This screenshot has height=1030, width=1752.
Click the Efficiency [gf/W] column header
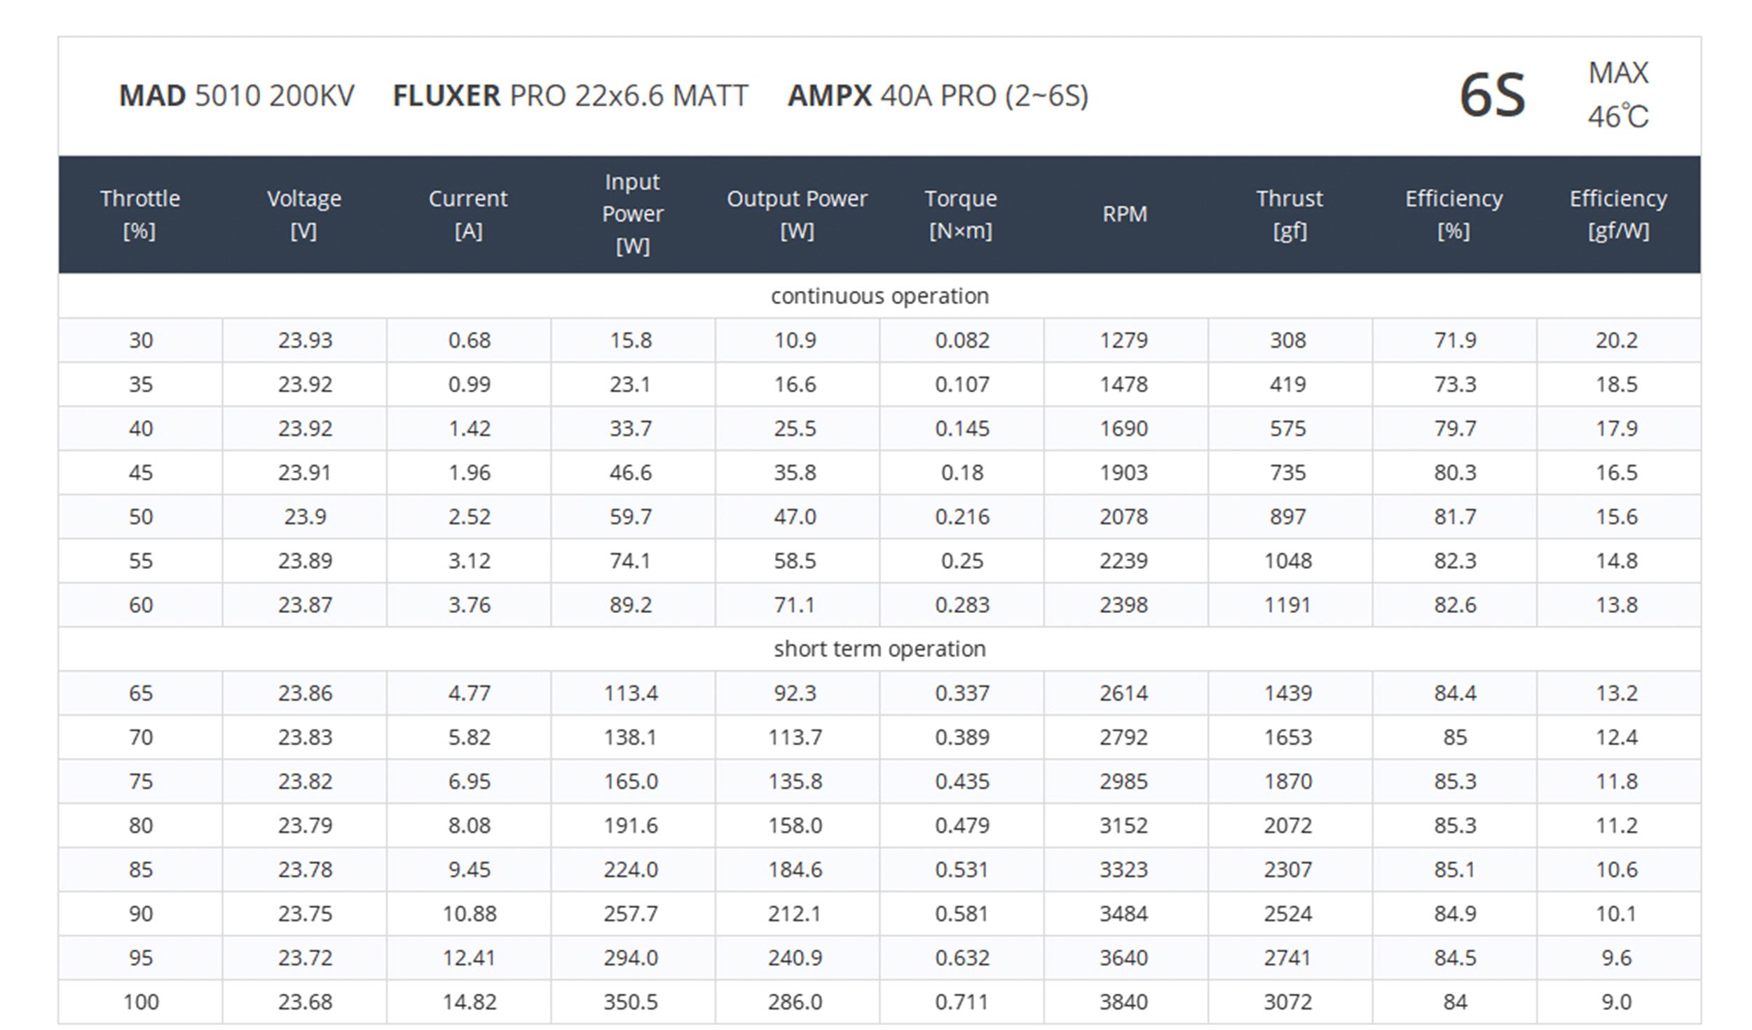point(1617,214)
